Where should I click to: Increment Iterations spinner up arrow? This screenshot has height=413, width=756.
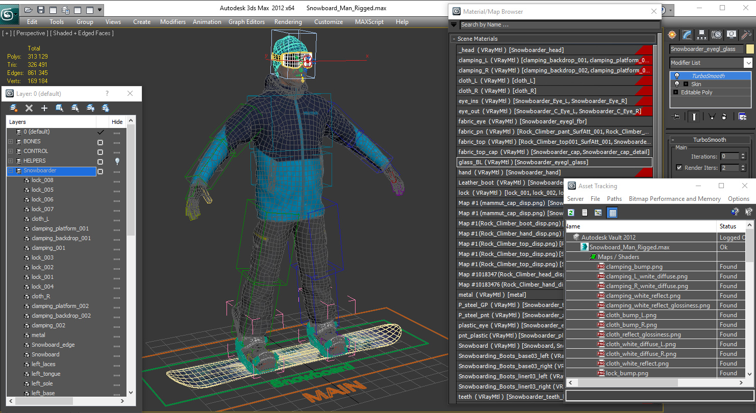743,154
